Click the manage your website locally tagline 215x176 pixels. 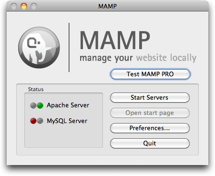pos(138,58)
